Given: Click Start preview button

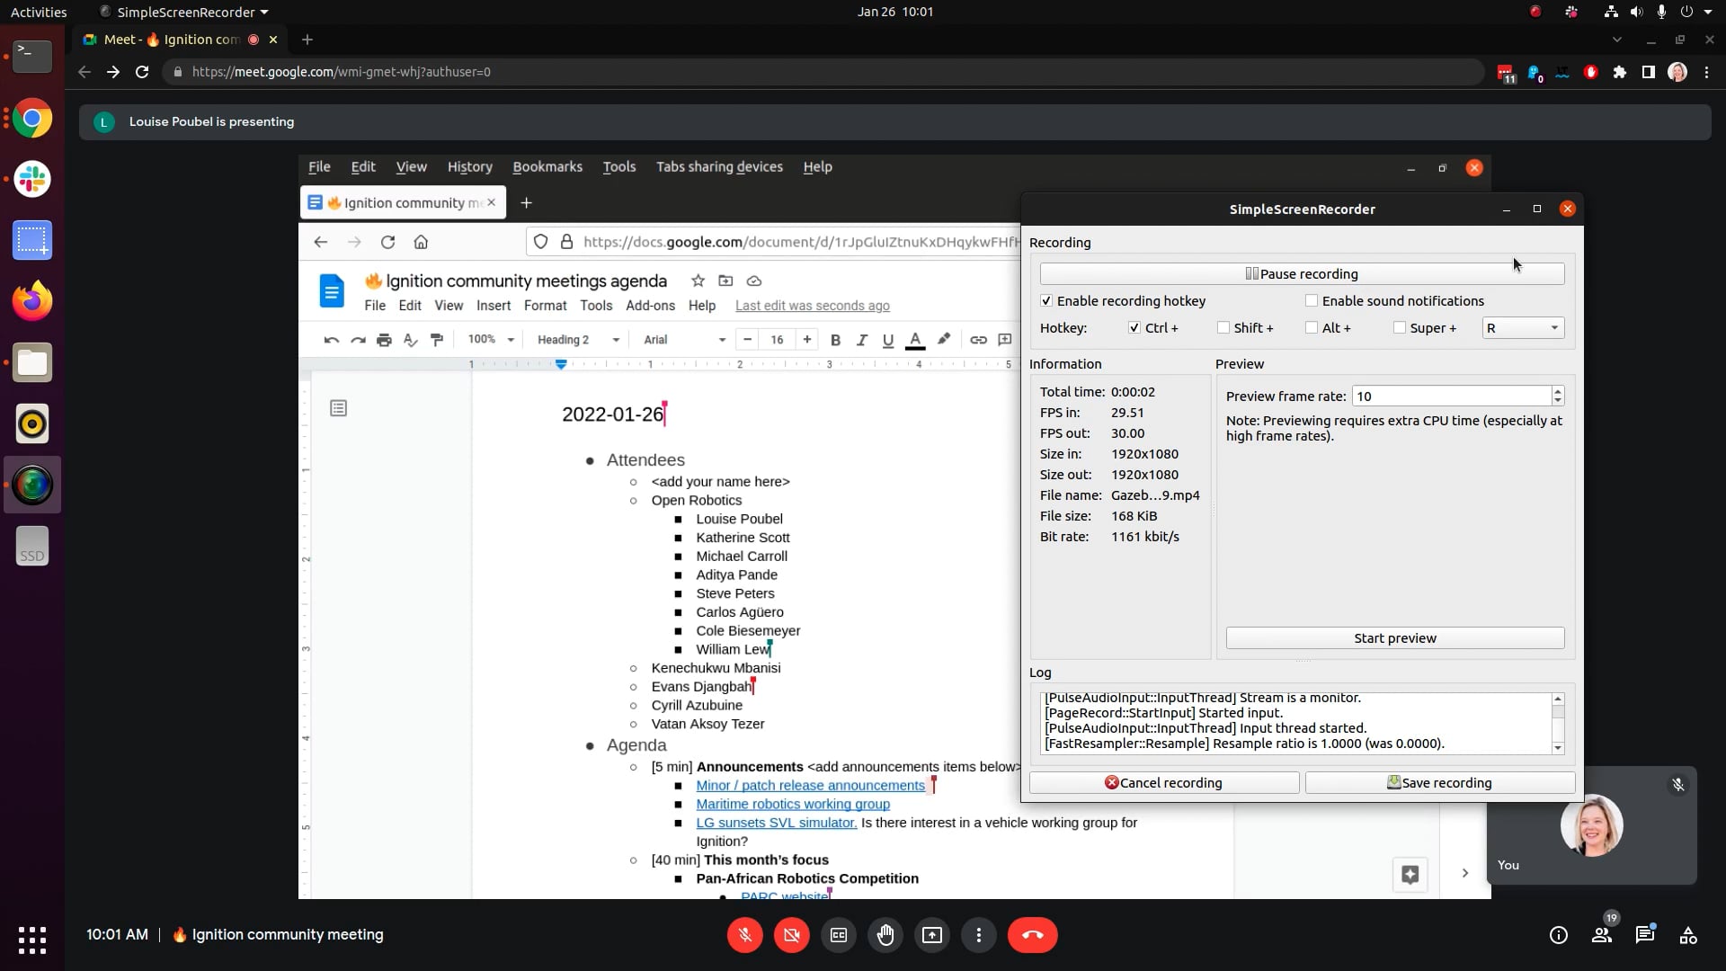Looking at the screenshot, I should point(1395,638).
